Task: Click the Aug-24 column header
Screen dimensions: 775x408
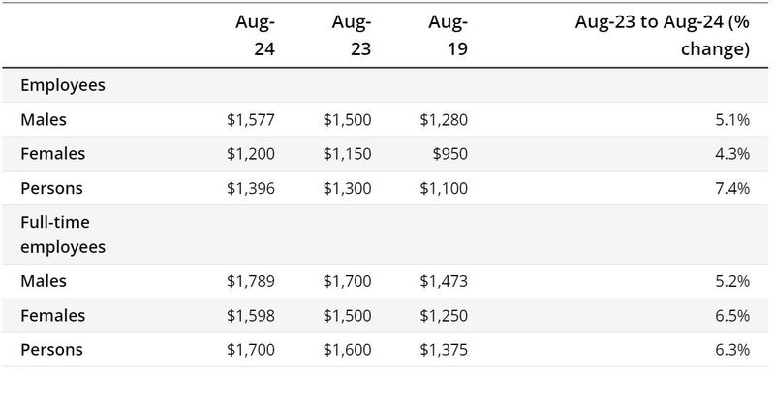Action: pos(255,35)
